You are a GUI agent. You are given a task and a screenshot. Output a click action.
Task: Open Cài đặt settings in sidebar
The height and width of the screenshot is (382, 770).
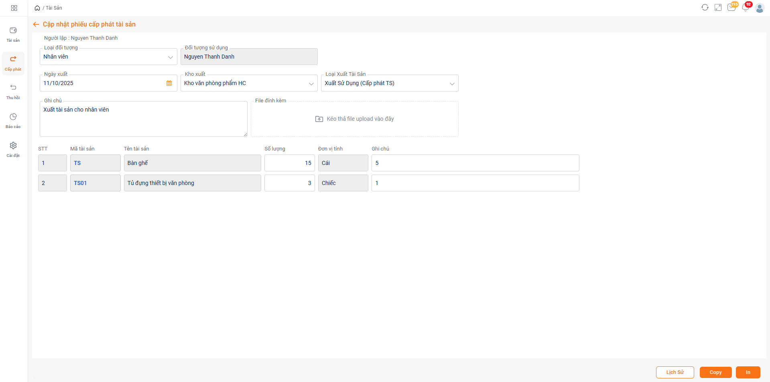pyautogui.click(x=13, y=149)
